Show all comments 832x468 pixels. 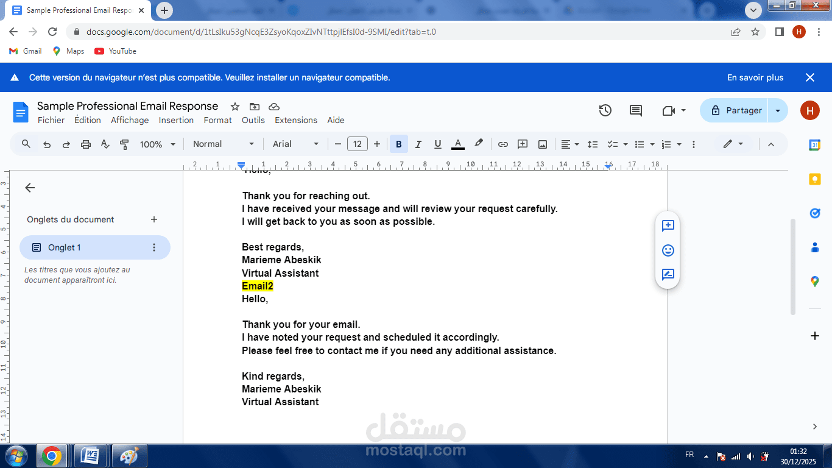click(636, 110)
